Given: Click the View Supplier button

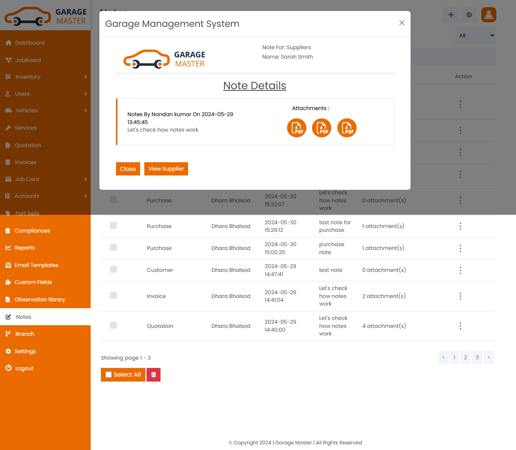Looking at the screenshot, I should tap(166, 169).
